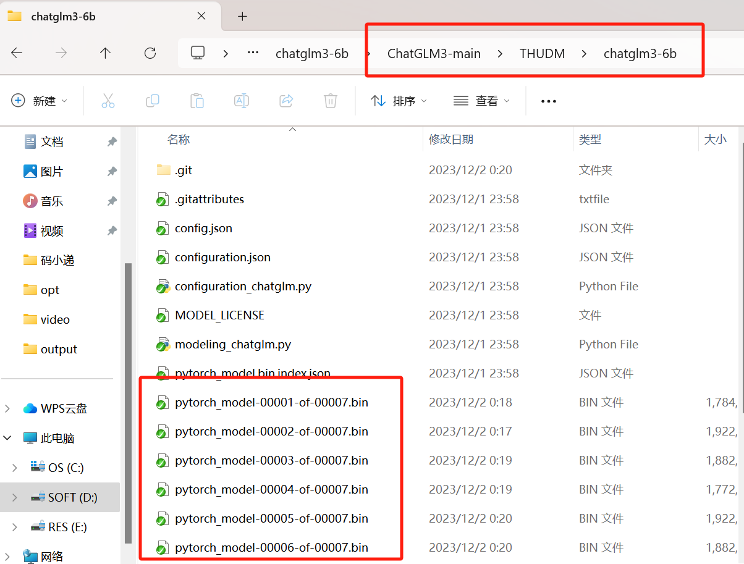Unpin 视频 using its pin icon
744x564 pixels.
(x=112, y=230)
